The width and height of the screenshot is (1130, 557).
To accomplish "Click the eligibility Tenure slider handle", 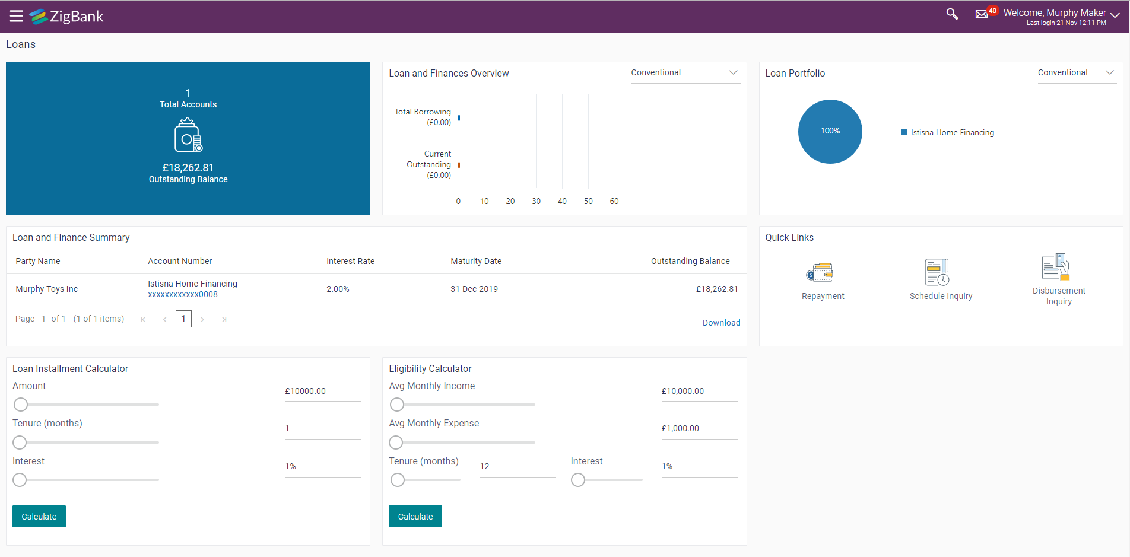I will (398, 480).
